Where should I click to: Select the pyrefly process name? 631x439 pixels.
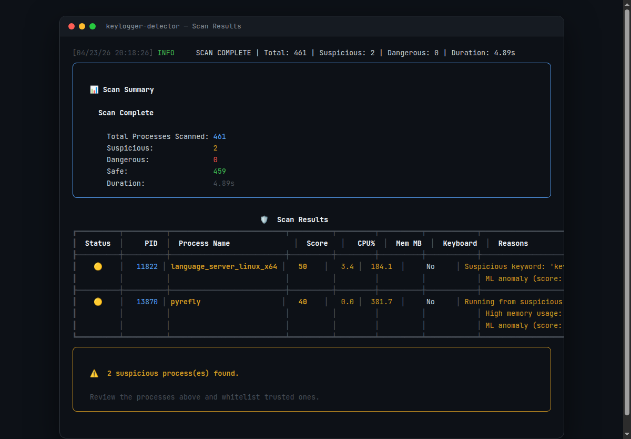click(186, 302)
